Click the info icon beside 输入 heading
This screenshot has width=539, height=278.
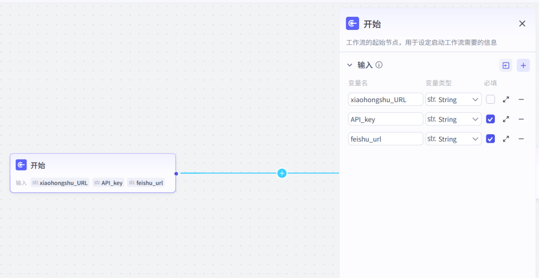coord(379,65)
